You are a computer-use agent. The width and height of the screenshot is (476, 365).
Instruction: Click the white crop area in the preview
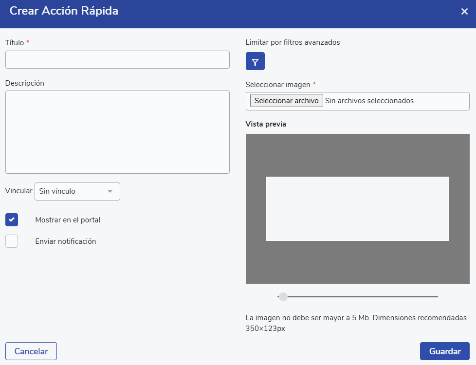[357, 209]
